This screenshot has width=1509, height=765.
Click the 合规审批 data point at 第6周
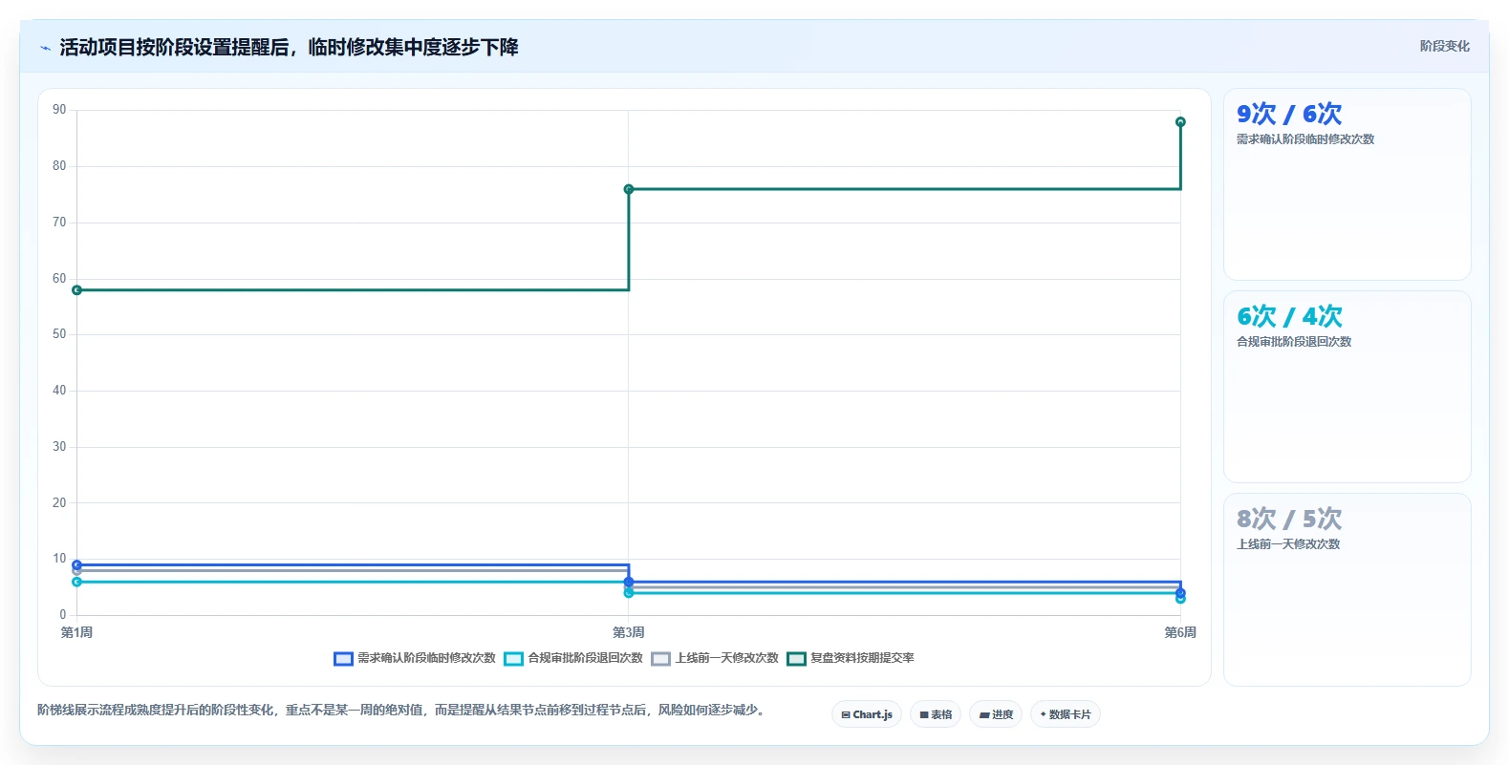(x=1180, y=599)
